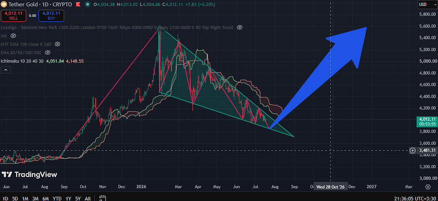Click the TradingView logo

pyautogui.click(x=30, y=175)
